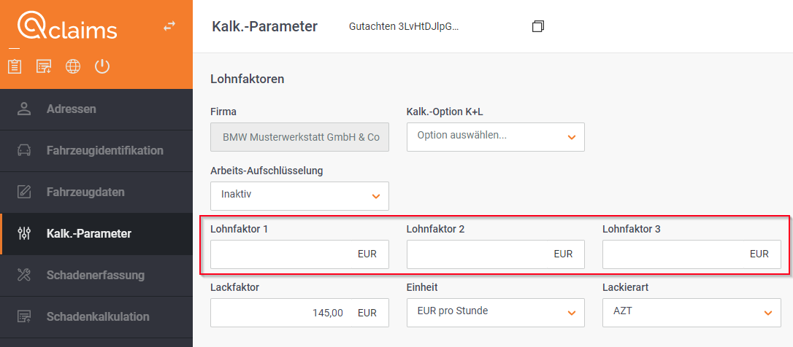Expand the Lackierart dropdown showing AZT

coord(692,312)
